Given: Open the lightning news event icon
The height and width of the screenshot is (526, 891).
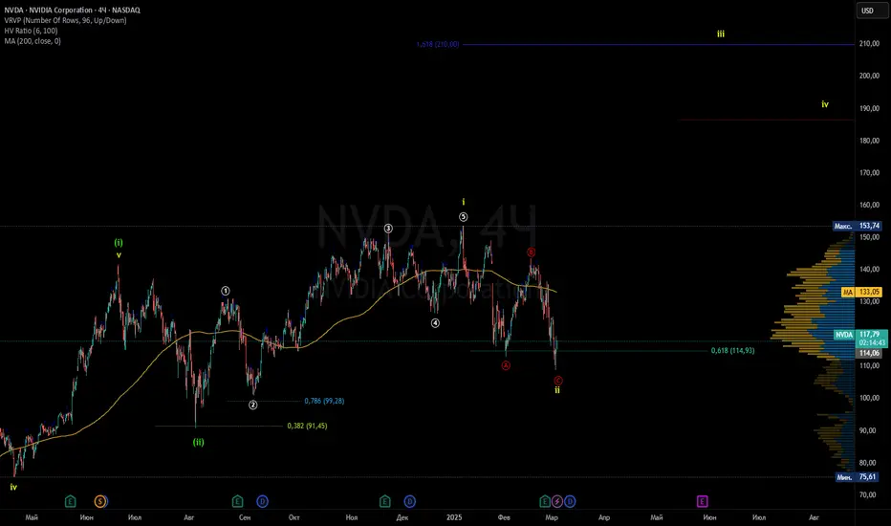Looking at the screenshot, I should (x=556, y=501).
